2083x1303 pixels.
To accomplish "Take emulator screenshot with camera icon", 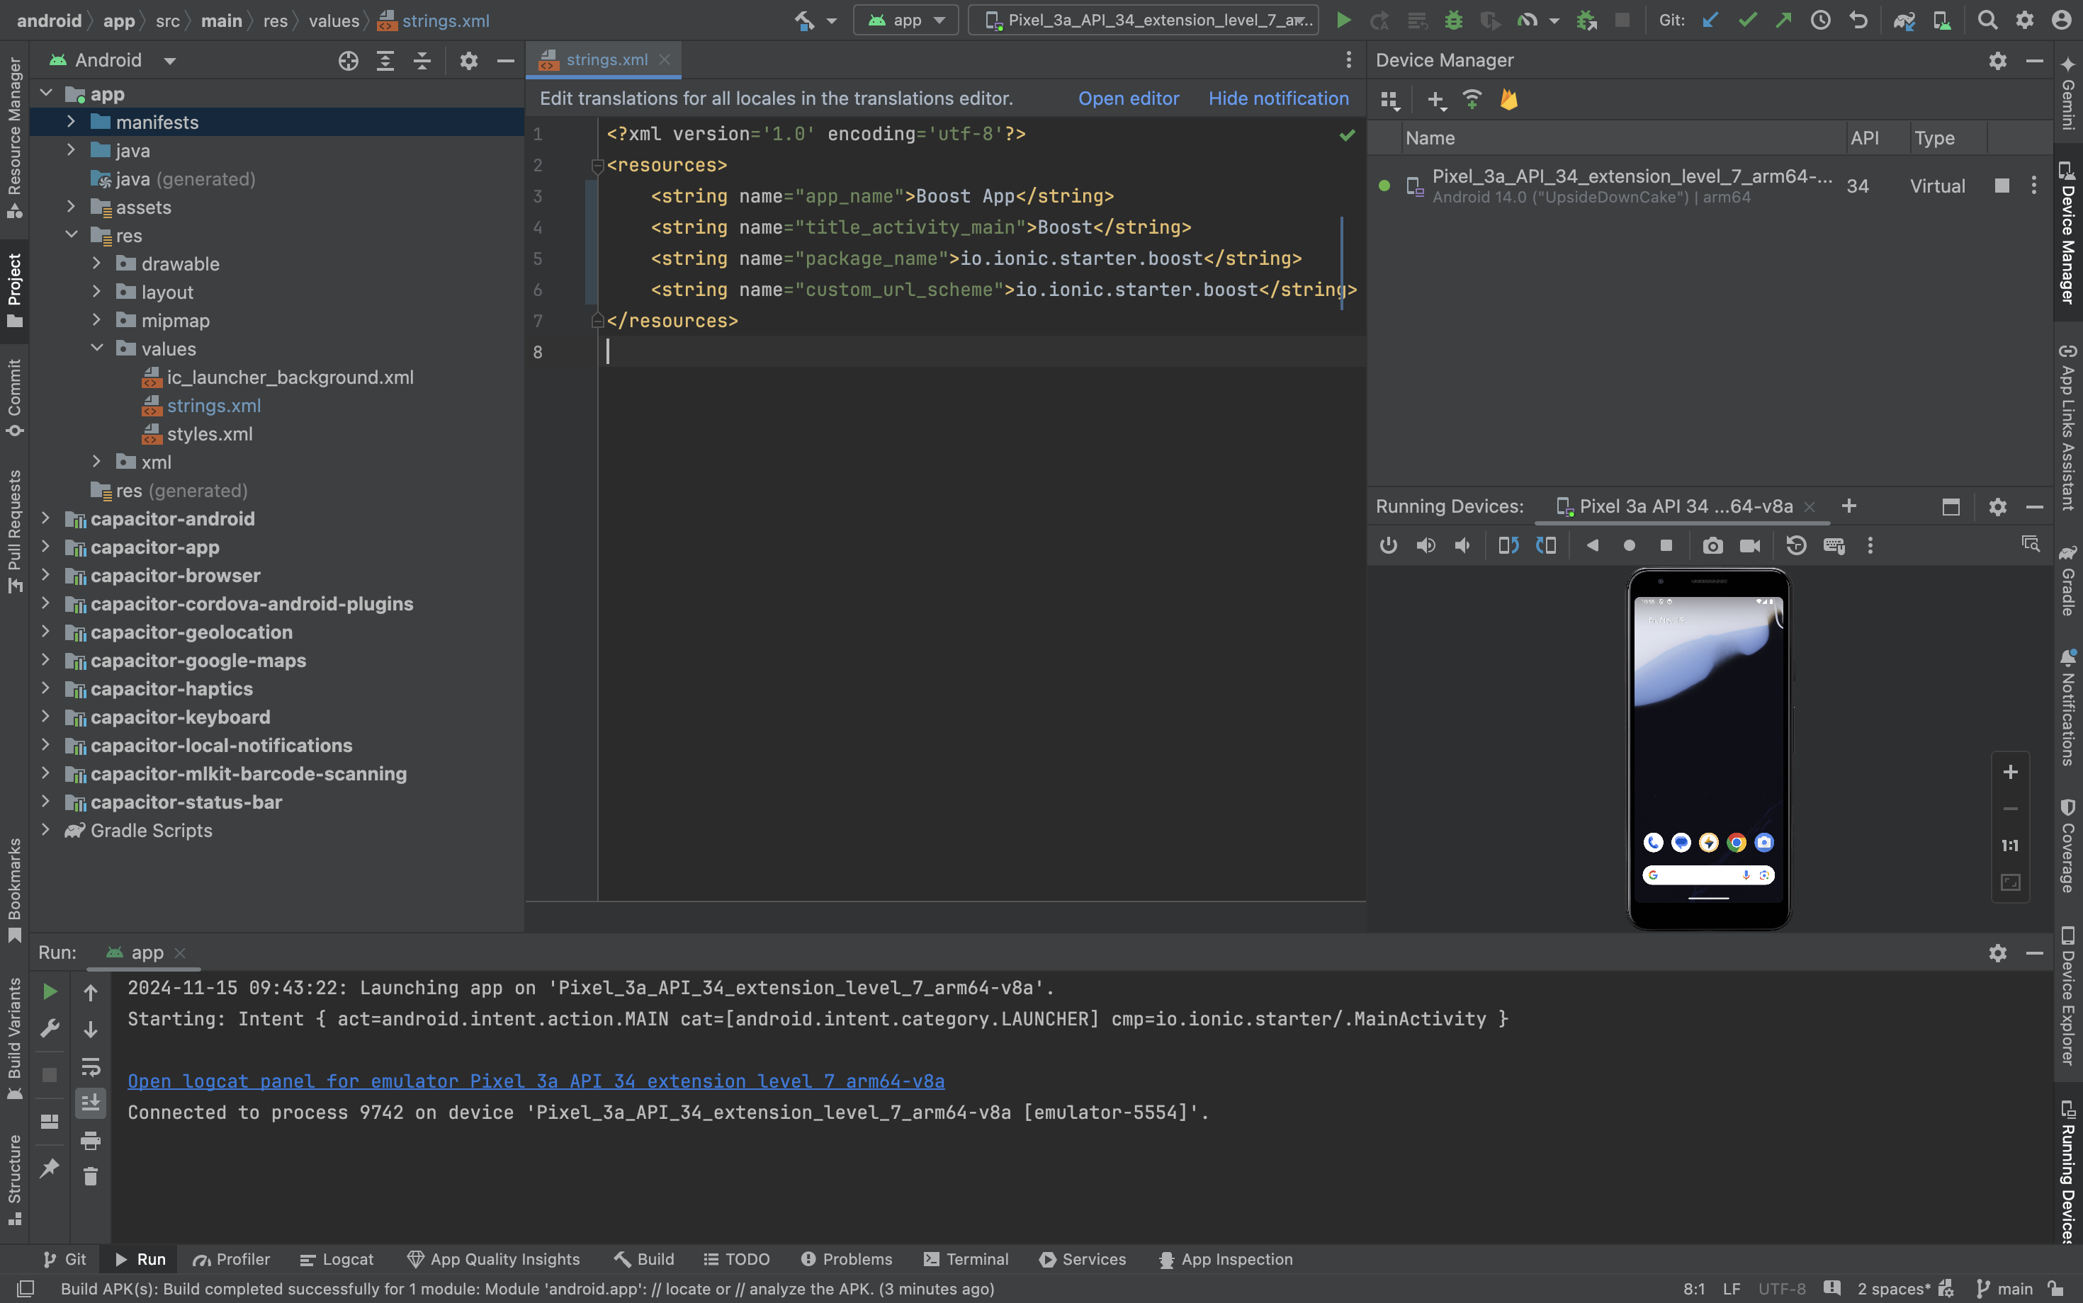I will pyautogui.click(x=1712, y=545).
